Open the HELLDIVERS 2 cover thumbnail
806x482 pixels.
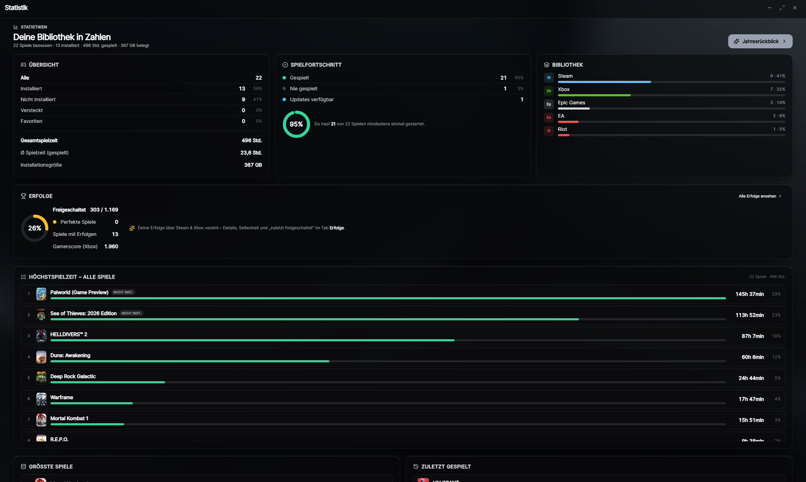pyautogui.click(x=41, y=336)
